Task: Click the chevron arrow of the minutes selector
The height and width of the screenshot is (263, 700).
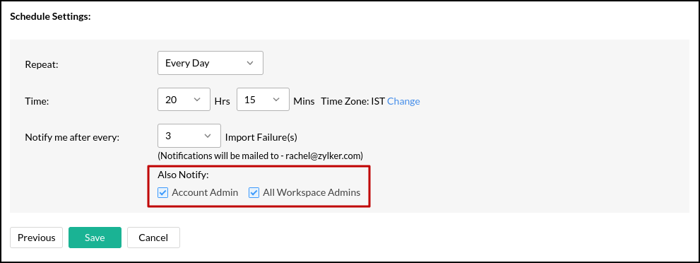Action: (x=276, y=100)
